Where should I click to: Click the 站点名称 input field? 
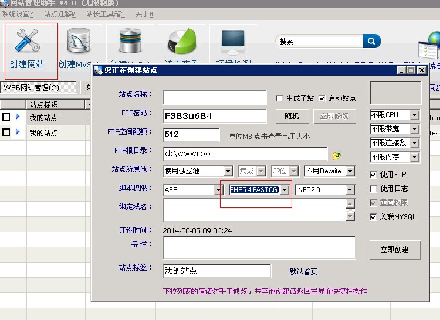pyautogui.click(x=214, y=98)
